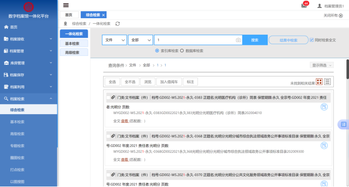Select the 综合检索 tab
This screenshot has height=187, width=349.
(93, 15)
